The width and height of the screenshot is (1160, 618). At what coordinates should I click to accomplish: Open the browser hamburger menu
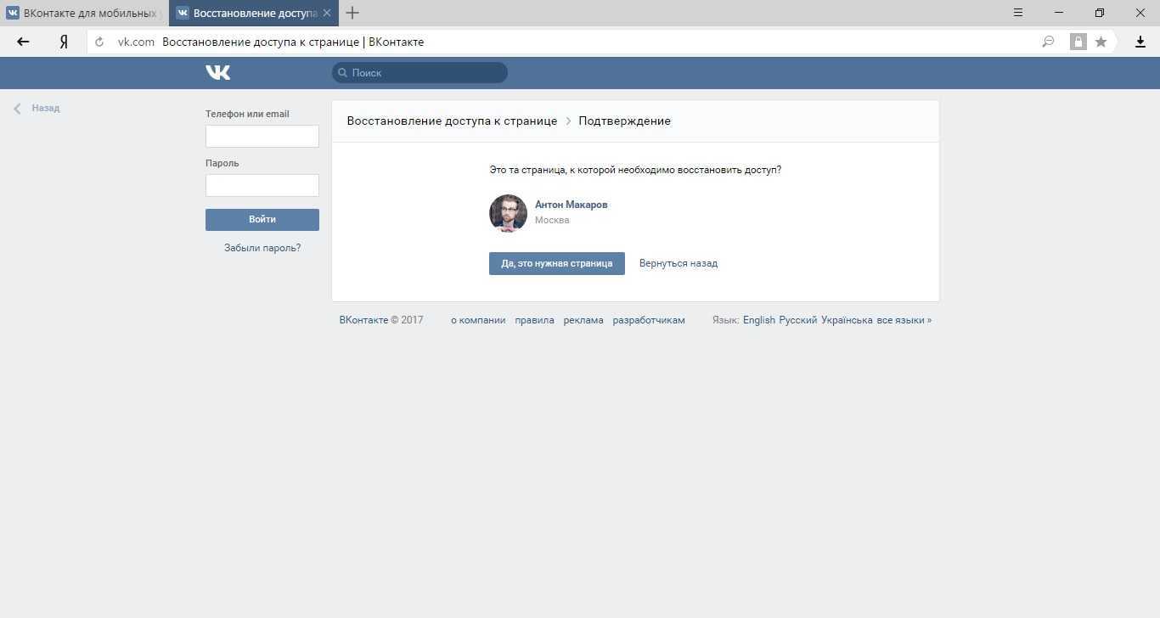[x=1018, y=13]
